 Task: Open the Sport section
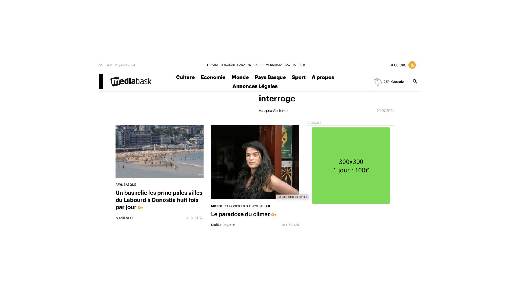299,77
